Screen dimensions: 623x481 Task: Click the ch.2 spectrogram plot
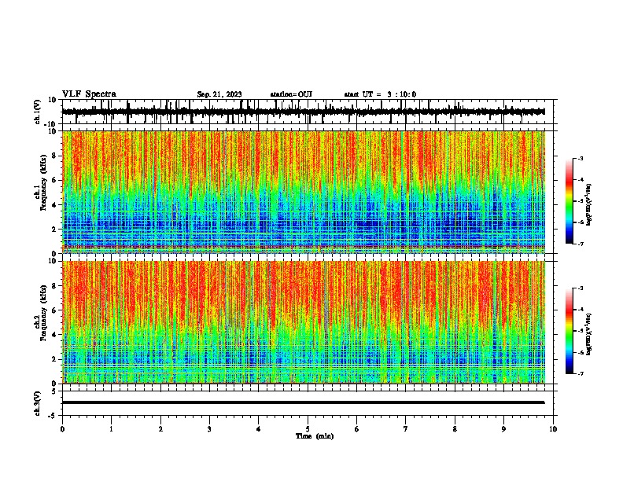click(304, 322)
